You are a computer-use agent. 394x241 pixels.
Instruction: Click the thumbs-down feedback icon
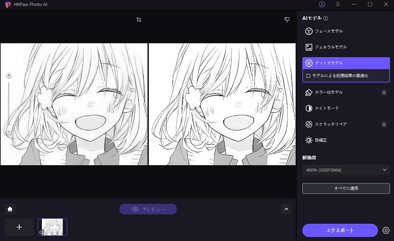click(287, 19)
